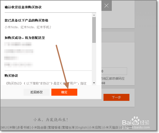The height and width of the screenshot is (133, 159).
Task: Click heading 如购买成功，将为您配送至
Action: [25, 38]
